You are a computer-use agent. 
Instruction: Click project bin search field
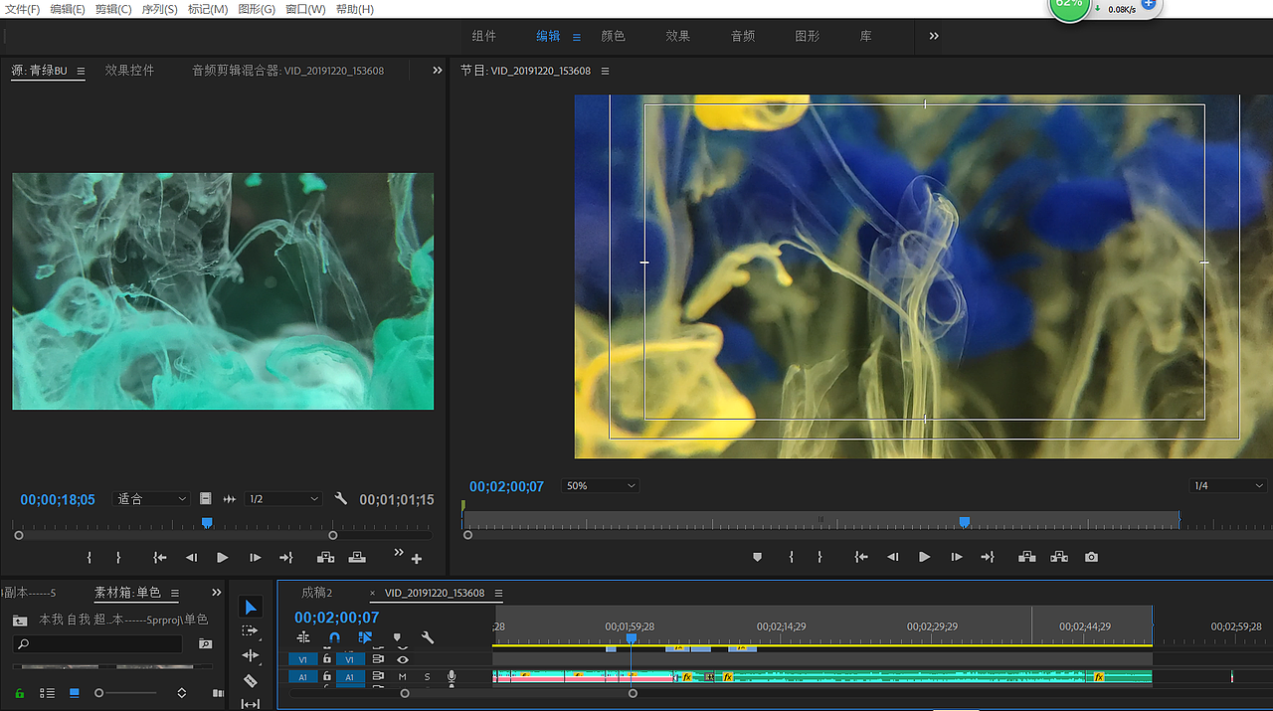click(97, 644)
